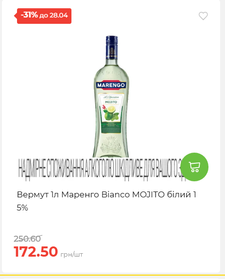
Task: Click the 'до 28.04' promo end date
Action: tap(53, 16)
